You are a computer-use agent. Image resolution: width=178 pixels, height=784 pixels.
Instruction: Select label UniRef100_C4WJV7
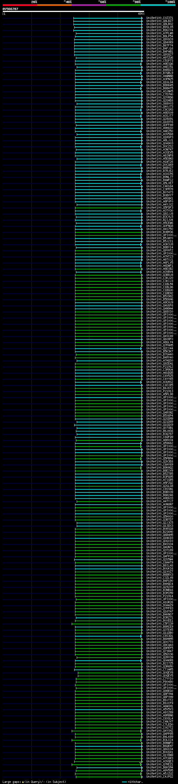click(x=159, y=722)
